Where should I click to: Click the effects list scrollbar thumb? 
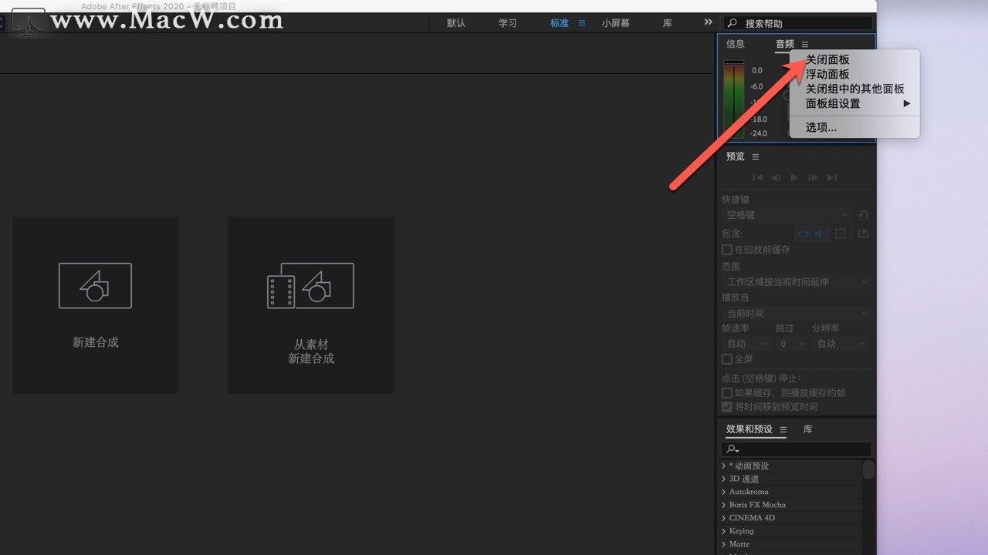click(x=869, y=469)
